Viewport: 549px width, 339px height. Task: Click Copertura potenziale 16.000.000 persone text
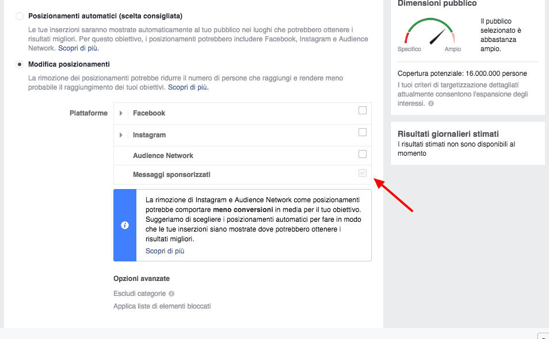[462, 74]
